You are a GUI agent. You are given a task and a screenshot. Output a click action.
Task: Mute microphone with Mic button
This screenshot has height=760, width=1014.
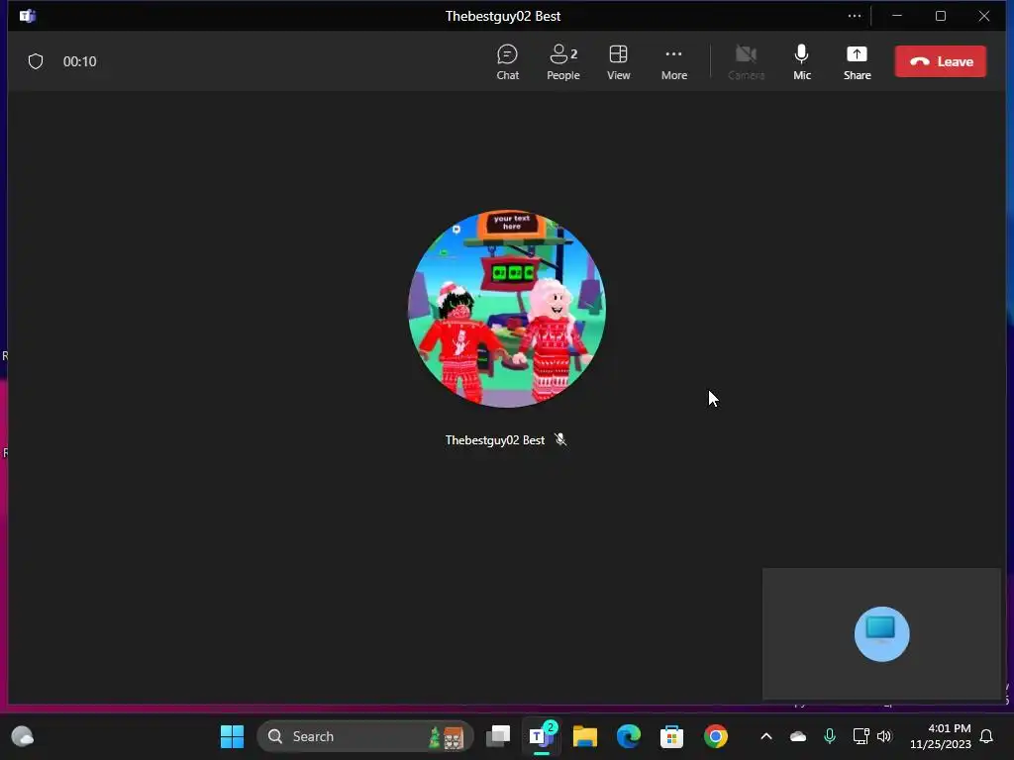coord(802,62)
